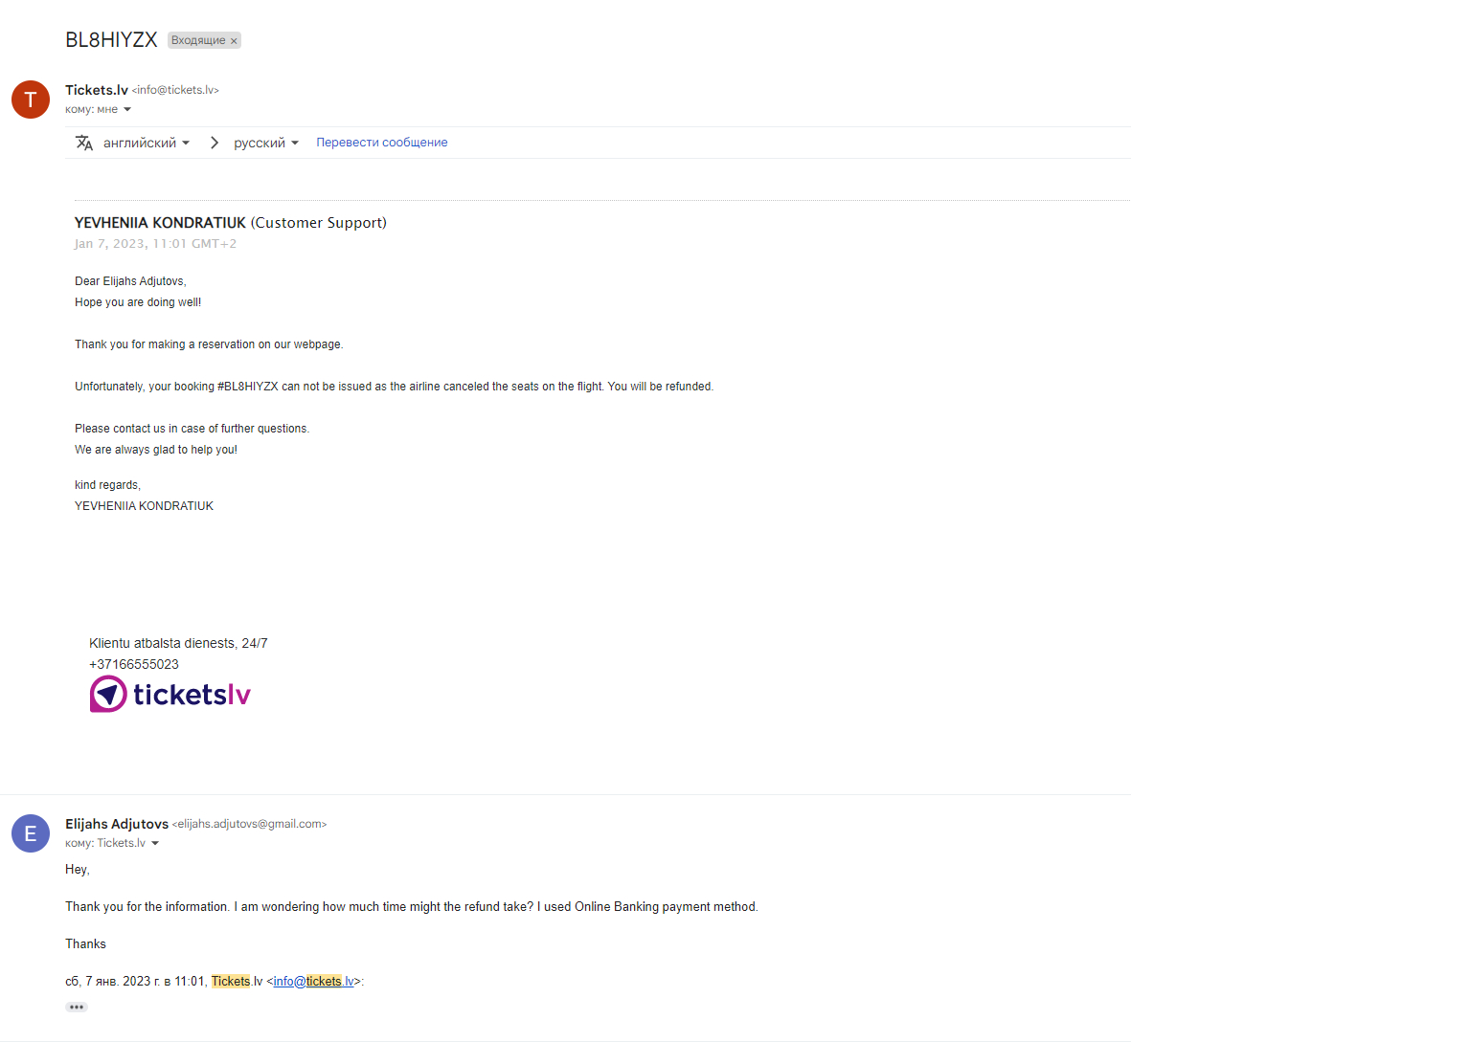The width and height of the screenshot is (1471, 1042).
Task: Click the BL8HIYZX email subject
Action: (111, 39)
